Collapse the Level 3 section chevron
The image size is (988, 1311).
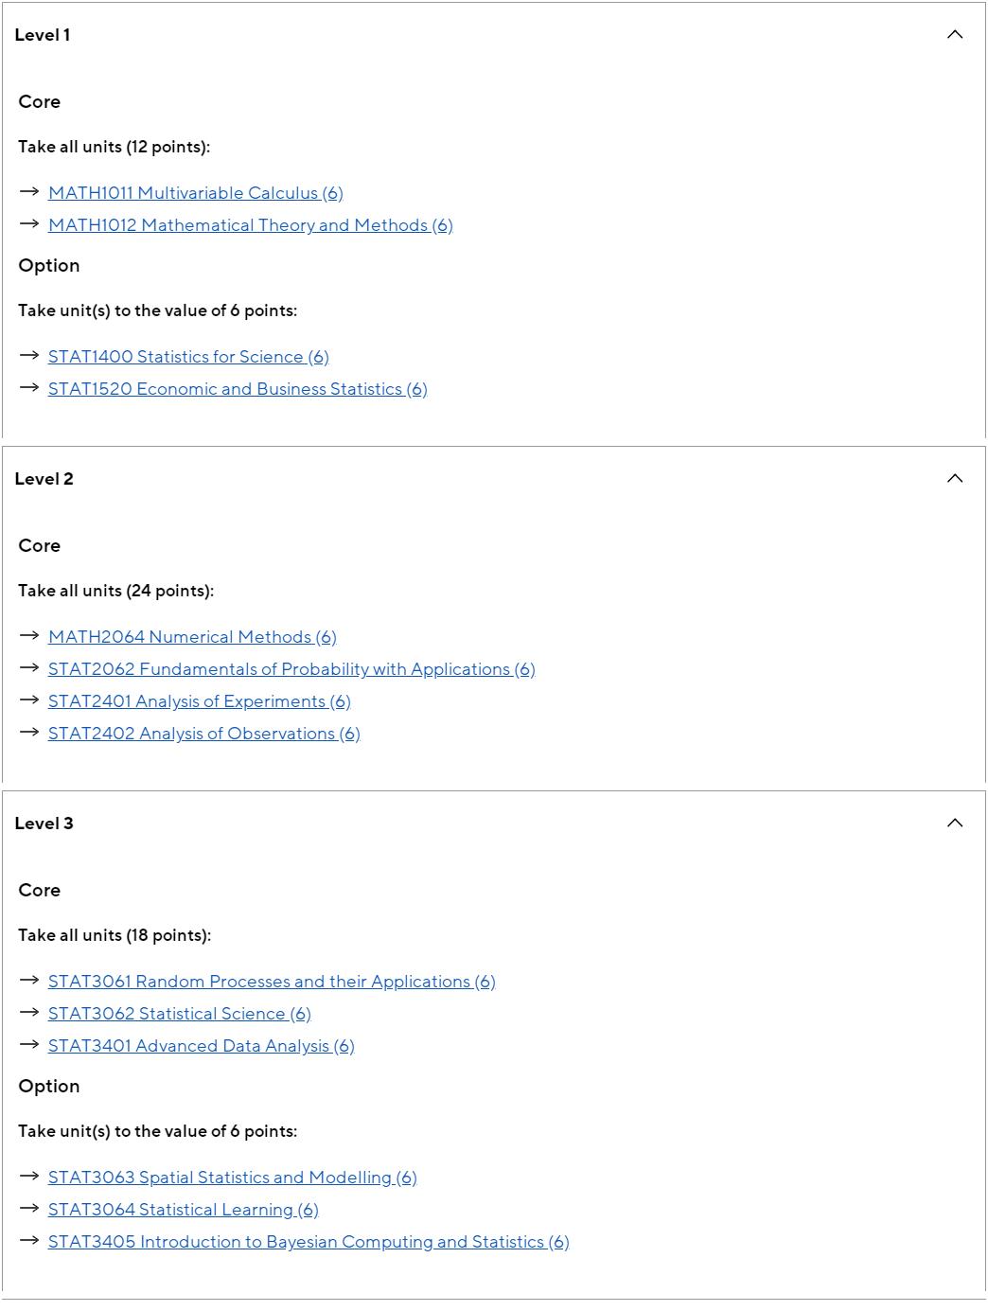click(x=955, y=824)
